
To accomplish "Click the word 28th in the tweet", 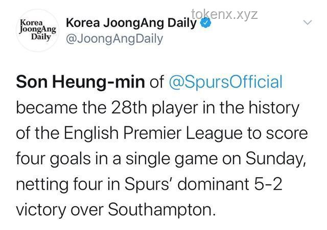I will [x=129, y=108].
